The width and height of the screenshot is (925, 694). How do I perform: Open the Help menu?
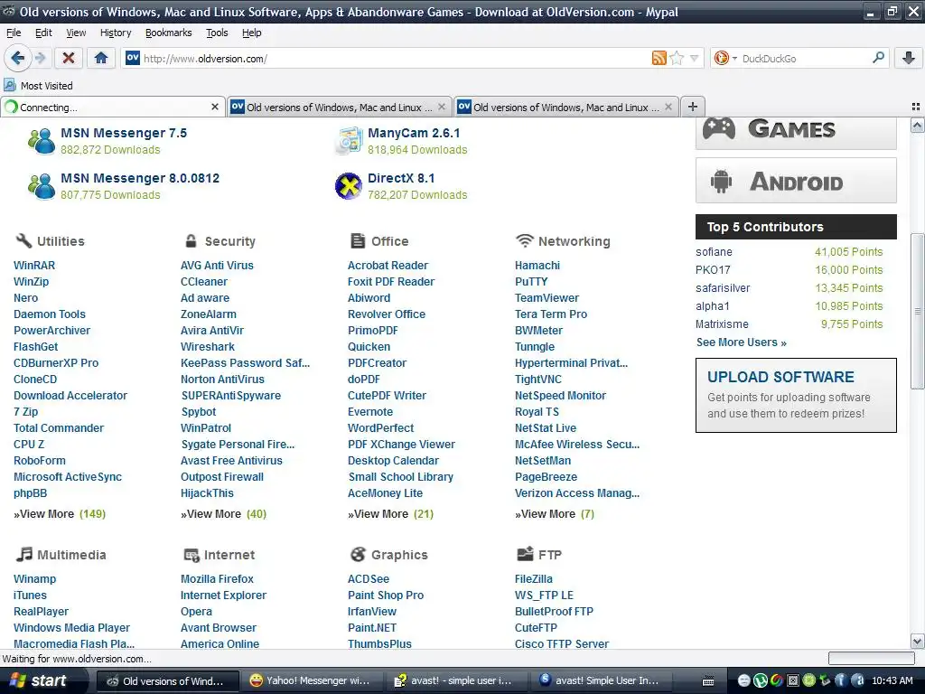point(252,33)
